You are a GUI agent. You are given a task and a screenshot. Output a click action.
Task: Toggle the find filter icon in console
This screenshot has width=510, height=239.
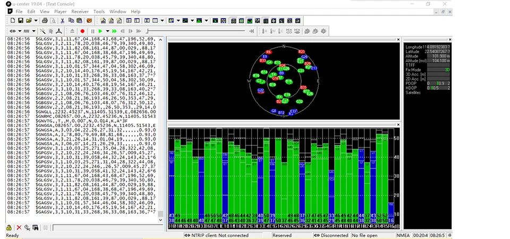pos(35,228)
